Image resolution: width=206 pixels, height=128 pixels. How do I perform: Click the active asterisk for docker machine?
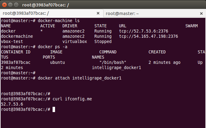tap(42, 31)
